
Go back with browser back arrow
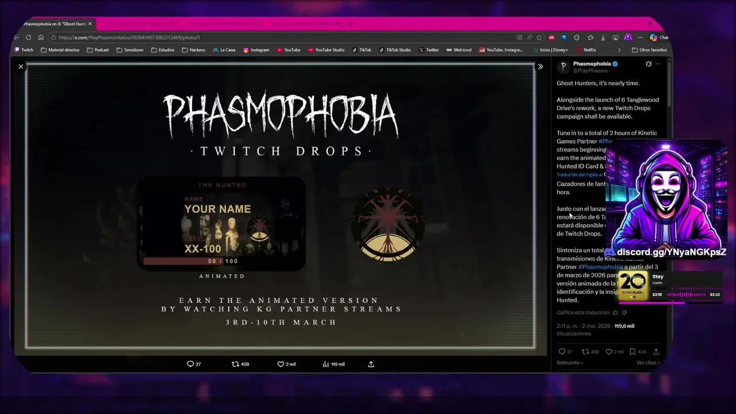[16, 37]
